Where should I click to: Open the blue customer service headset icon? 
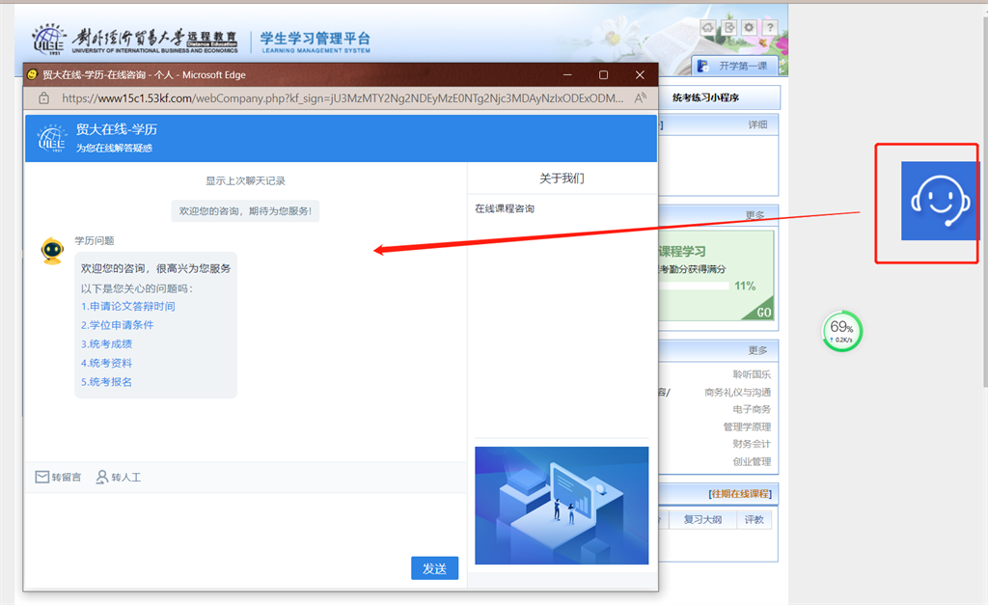[939, 201]
